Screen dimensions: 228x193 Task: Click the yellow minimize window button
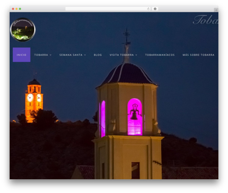click(x=16, y=9)
